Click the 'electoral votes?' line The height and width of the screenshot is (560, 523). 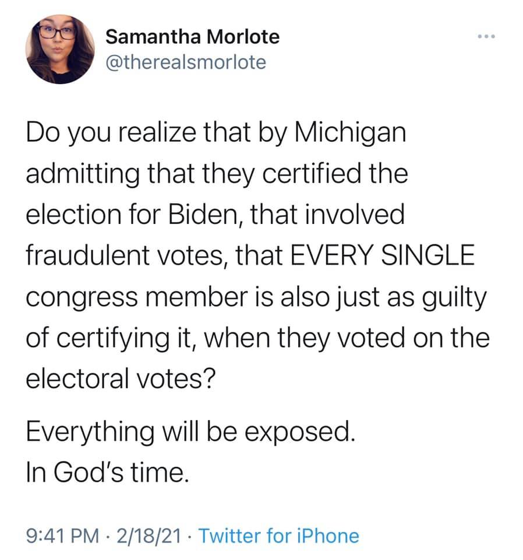point(122,379)
